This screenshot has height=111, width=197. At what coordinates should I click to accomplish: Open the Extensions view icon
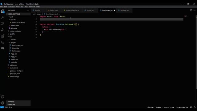click(x=3, y=36)
